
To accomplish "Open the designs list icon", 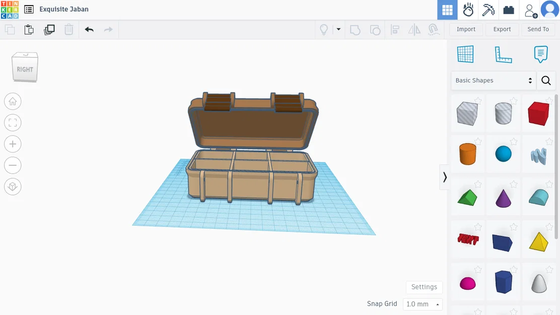I will click(x=29, y=9).
